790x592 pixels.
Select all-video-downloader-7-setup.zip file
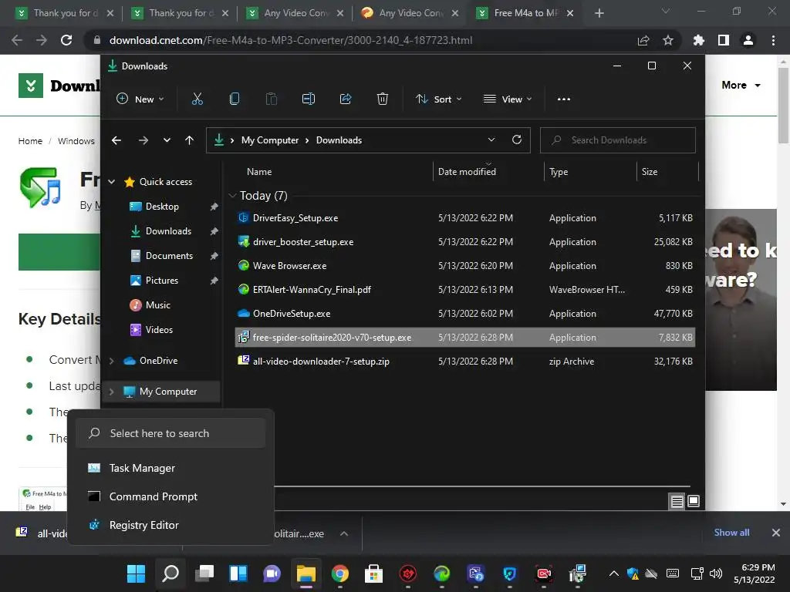coord(465,362)
